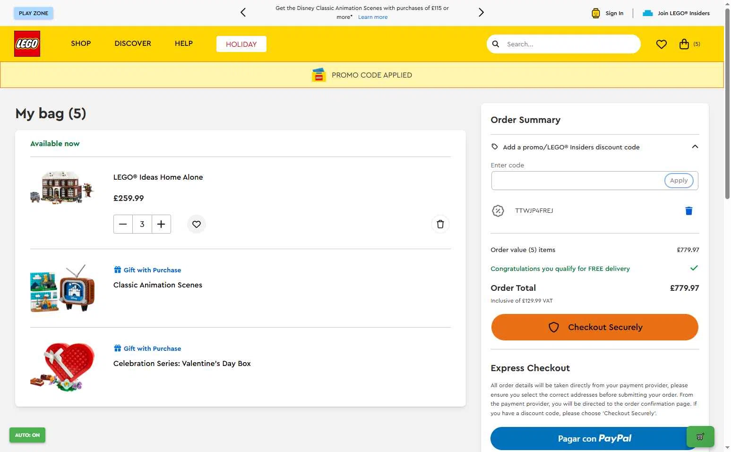Pay with the PayPal button
Viewport: 731px width, 452px height.
594,438
